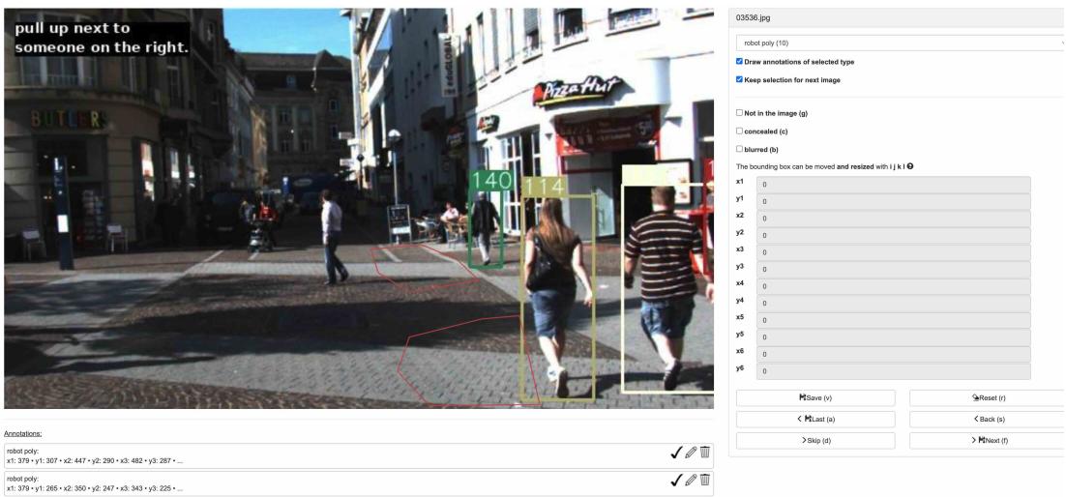Image resolution: width=1066 pixels, height=497 pixels.
Task: Click the Last (a) button
Action: [815, 419]
